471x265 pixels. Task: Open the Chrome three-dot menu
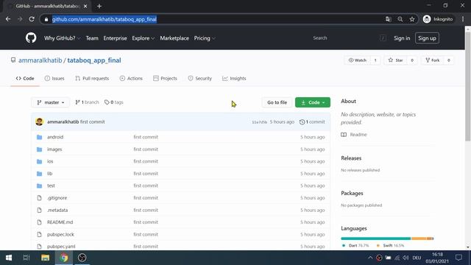(463, 19)
